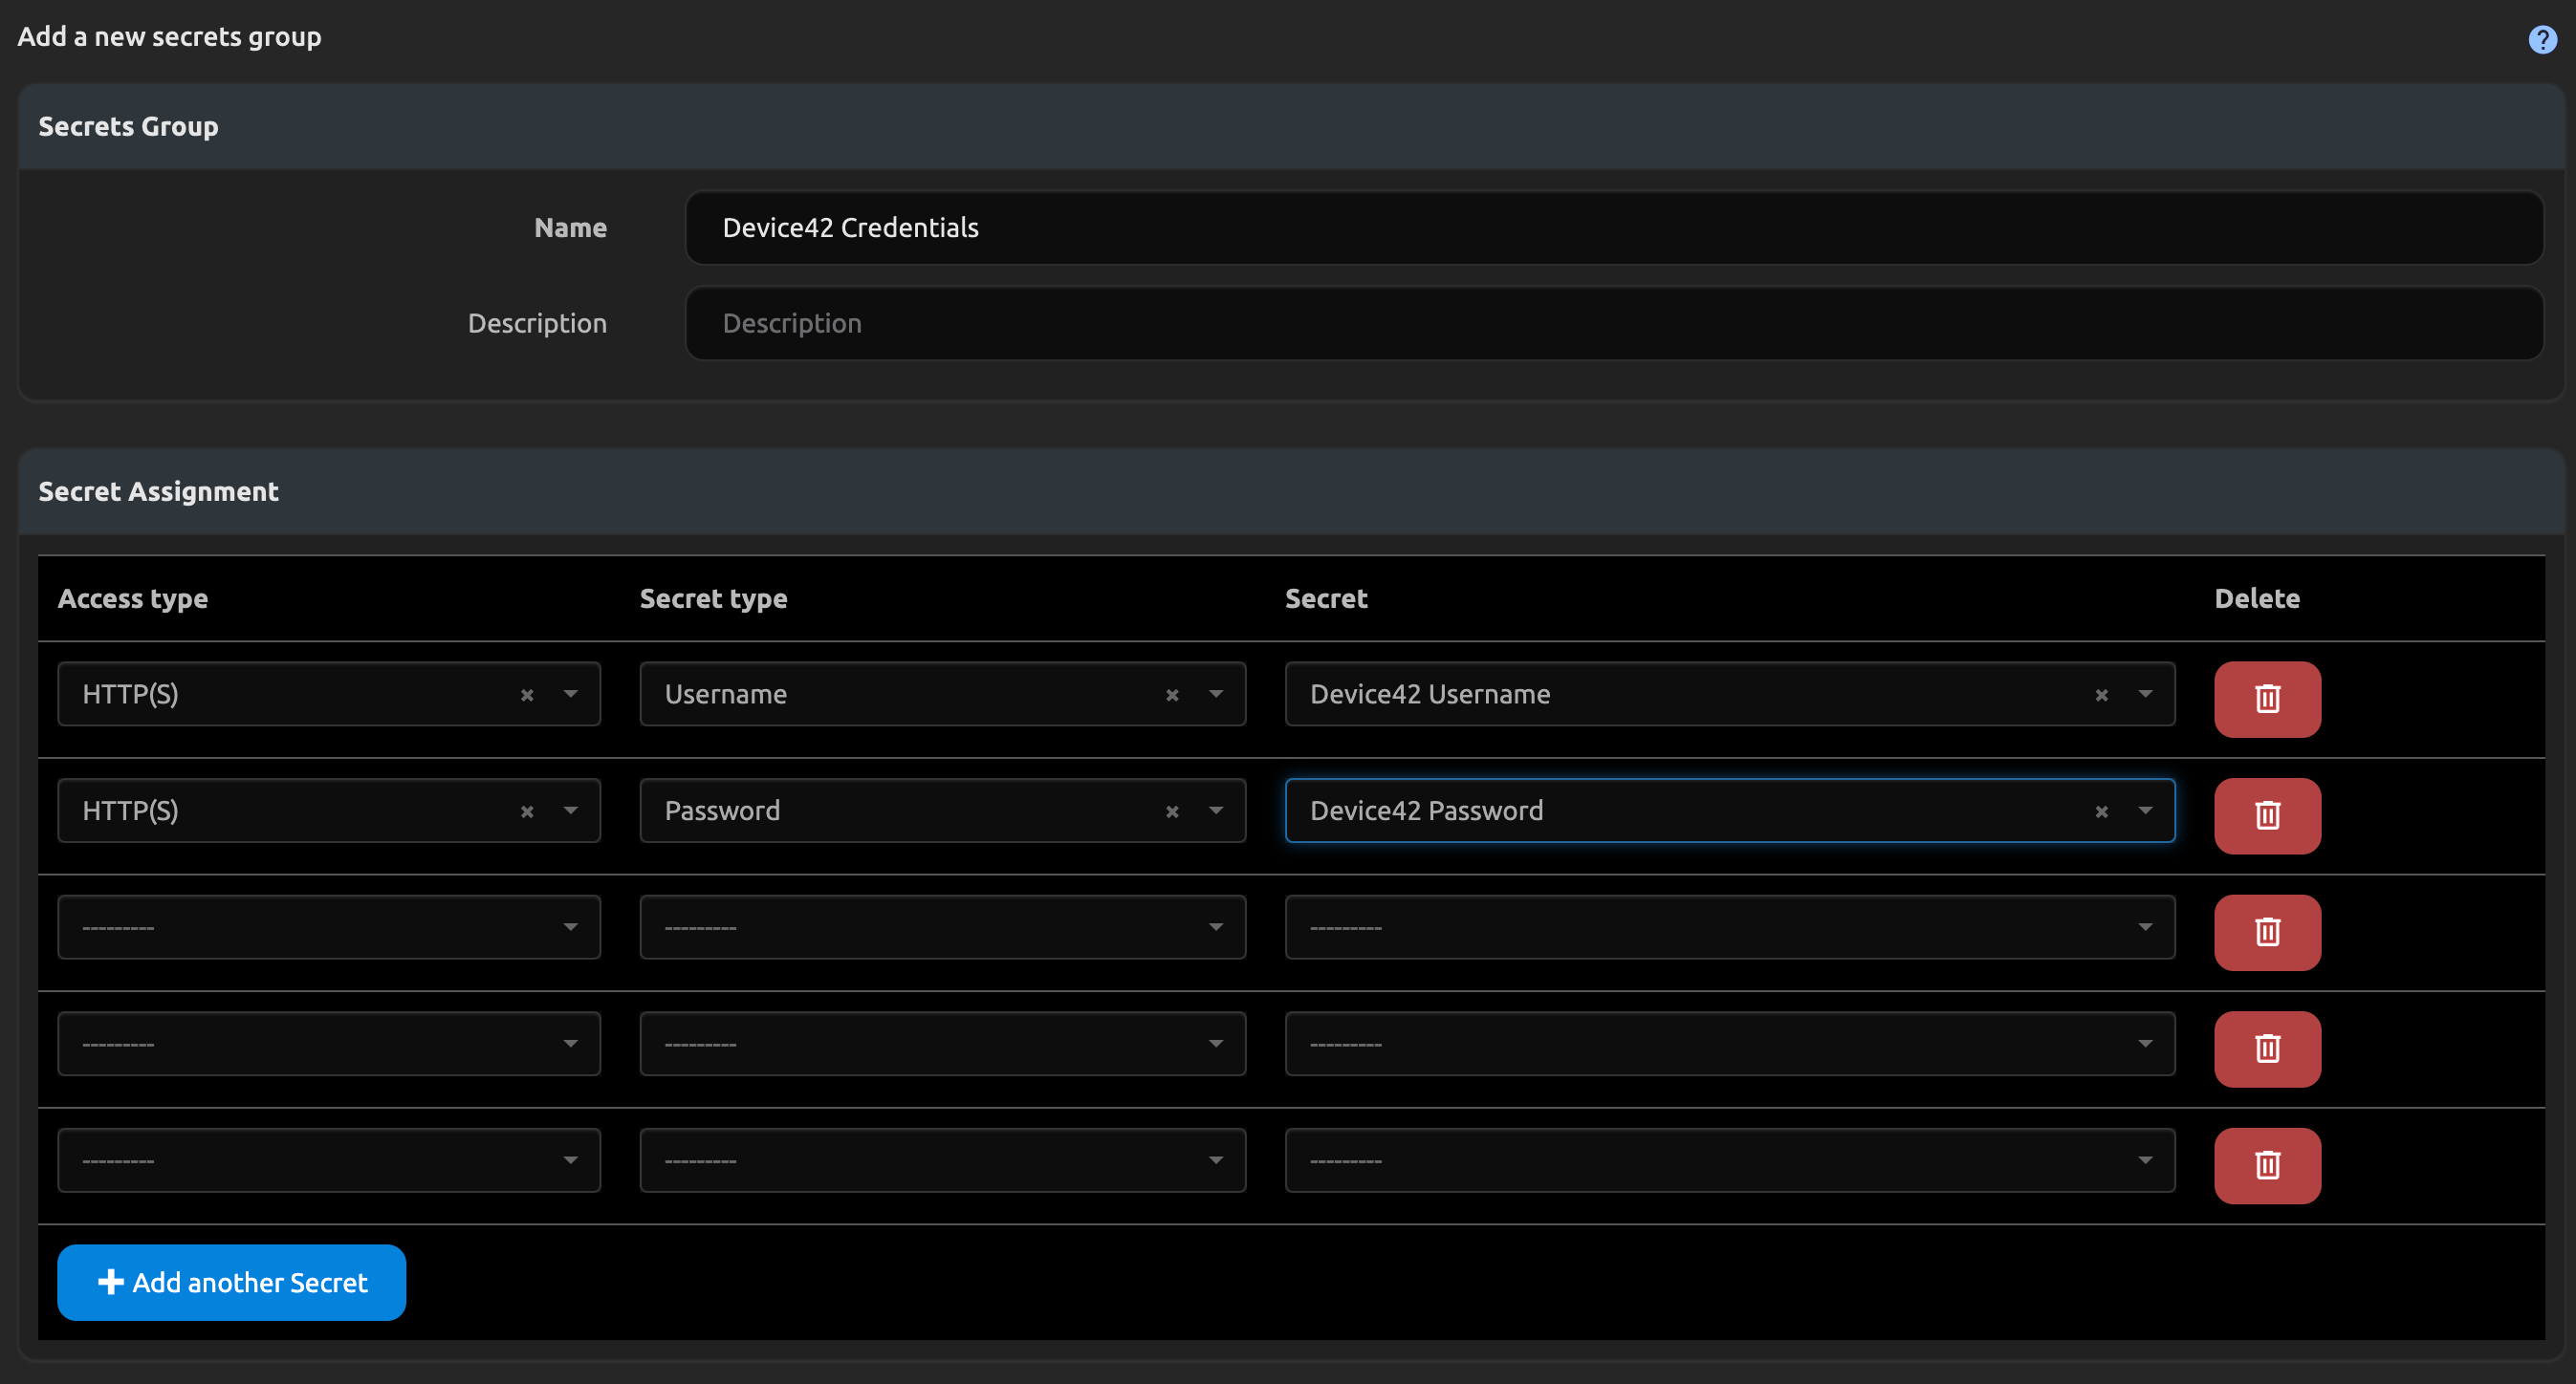The height and width of the screenshot is (1384, 2576).
Task: Click the Description input field
Action: tap(1613, 324)
